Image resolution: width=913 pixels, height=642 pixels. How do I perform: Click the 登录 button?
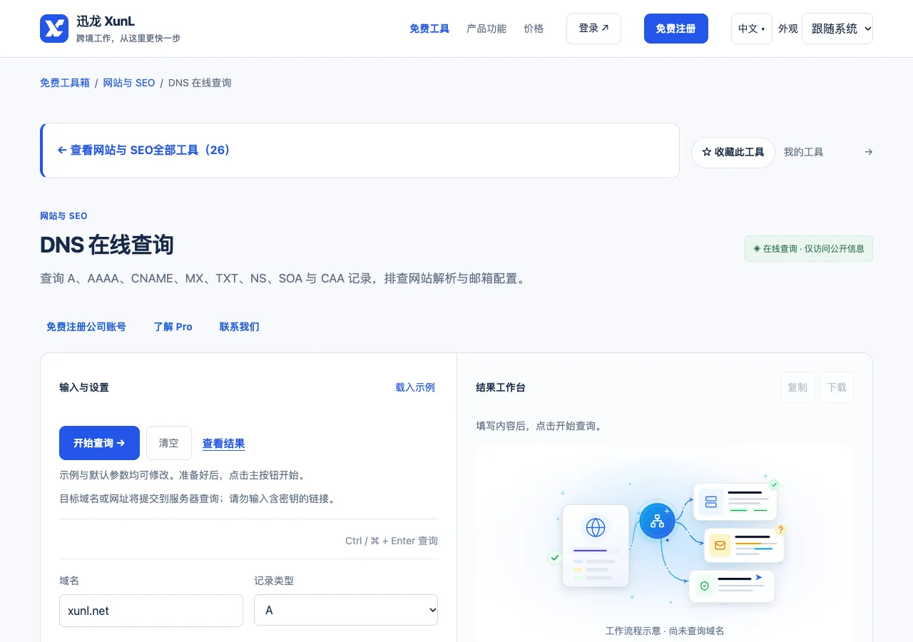tap(593, 29)
